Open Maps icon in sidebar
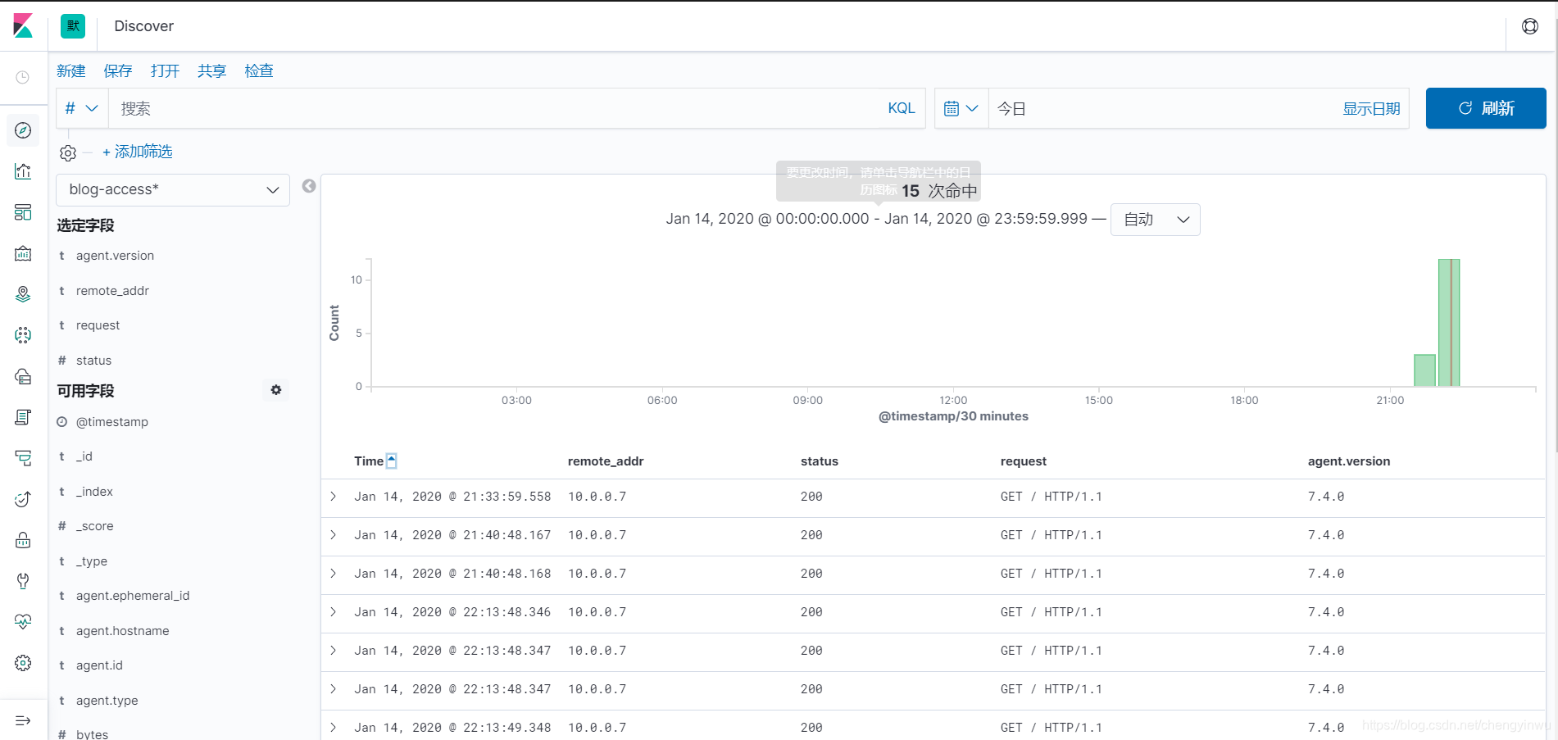The image size is (1558, 740). click(x=23, y=294)
